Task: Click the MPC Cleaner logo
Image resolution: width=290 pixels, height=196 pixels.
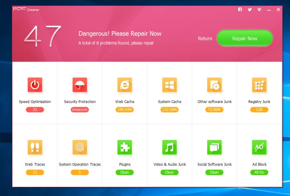Action: [x=26, y=9]
